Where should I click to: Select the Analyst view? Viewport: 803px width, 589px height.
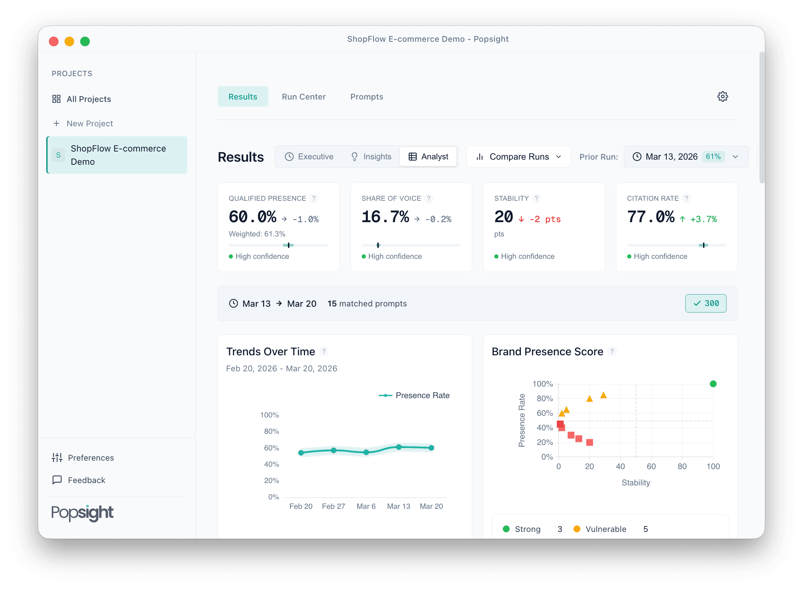pos(428,157)
